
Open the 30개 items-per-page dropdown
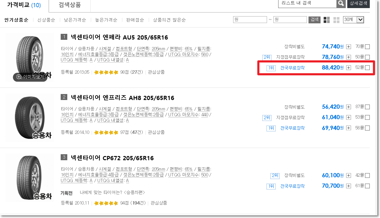[x=354, y=20]
